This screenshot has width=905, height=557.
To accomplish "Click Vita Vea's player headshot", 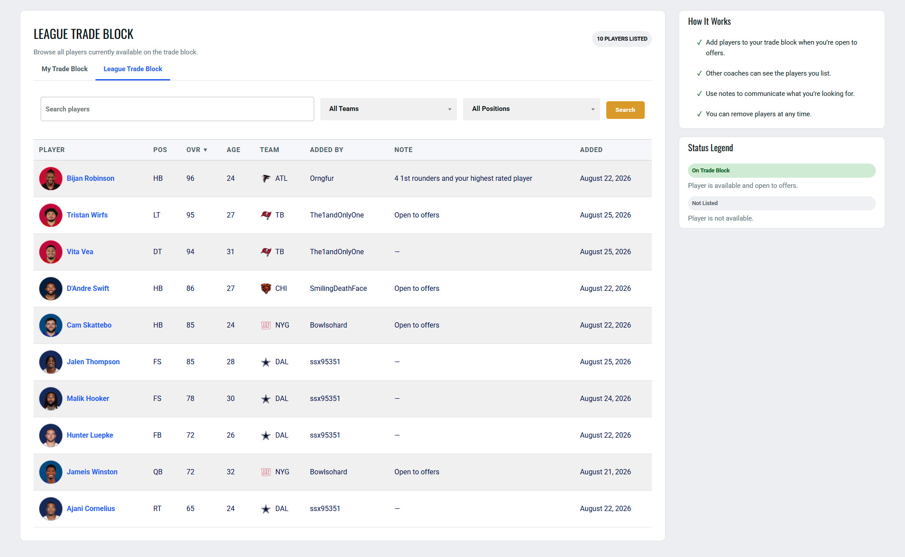I will [51, 252].
